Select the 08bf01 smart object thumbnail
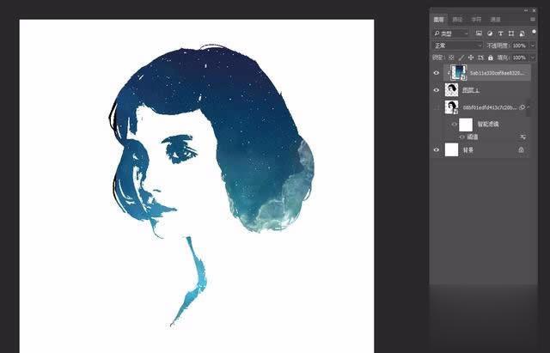 (451, 107)
